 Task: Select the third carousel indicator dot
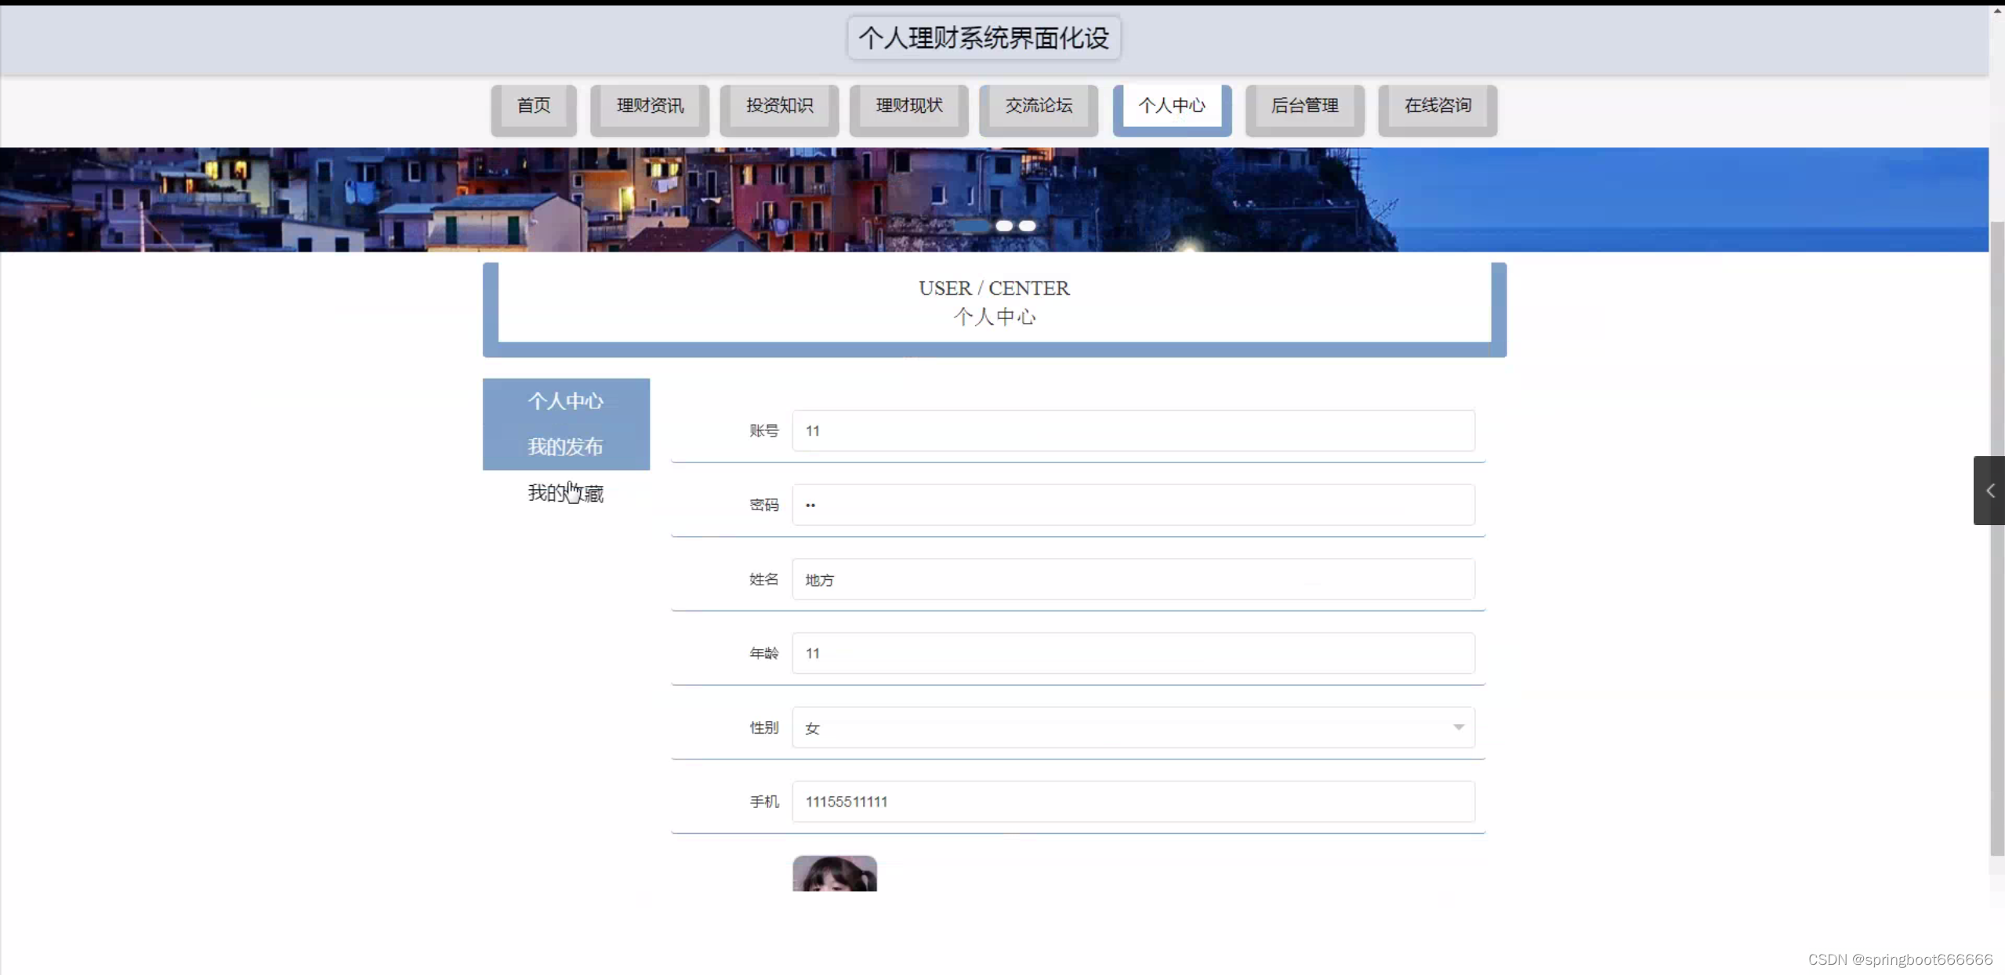1027,226
